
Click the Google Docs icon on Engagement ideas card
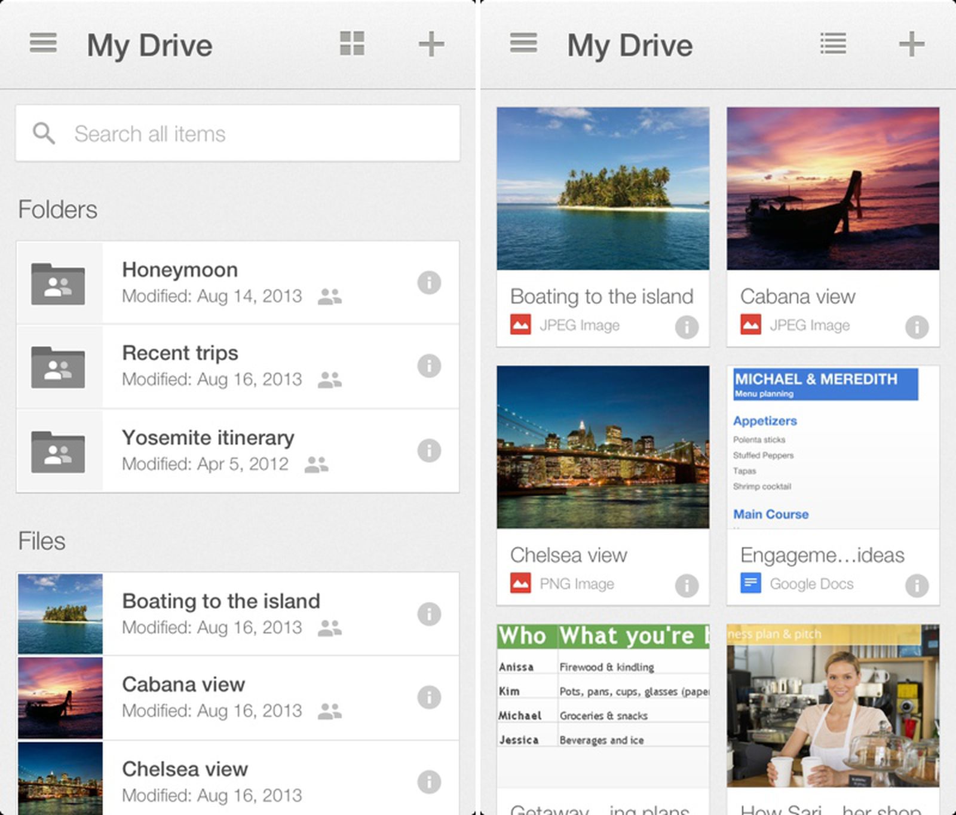point(752,584)
